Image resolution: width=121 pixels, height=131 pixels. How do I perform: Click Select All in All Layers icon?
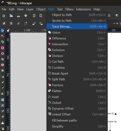pos(11,23)
